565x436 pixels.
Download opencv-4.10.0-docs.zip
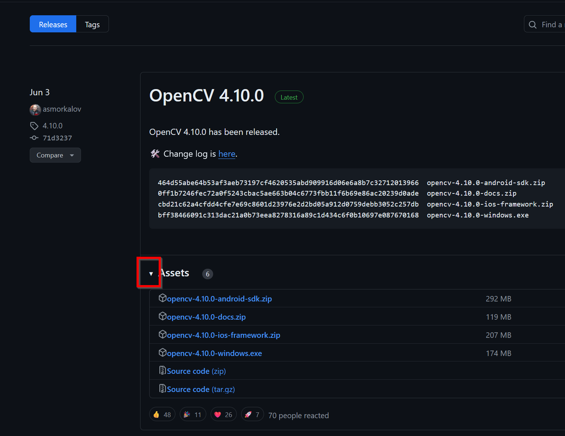point(206,317)
